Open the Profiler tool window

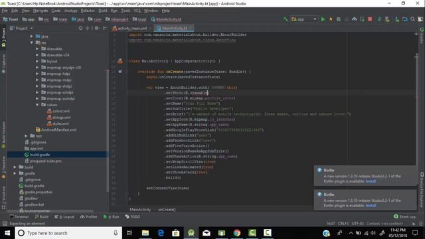coord(88,216)
